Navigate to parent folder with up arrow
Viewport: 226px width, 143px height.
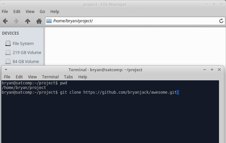click(x=28, y=21)
